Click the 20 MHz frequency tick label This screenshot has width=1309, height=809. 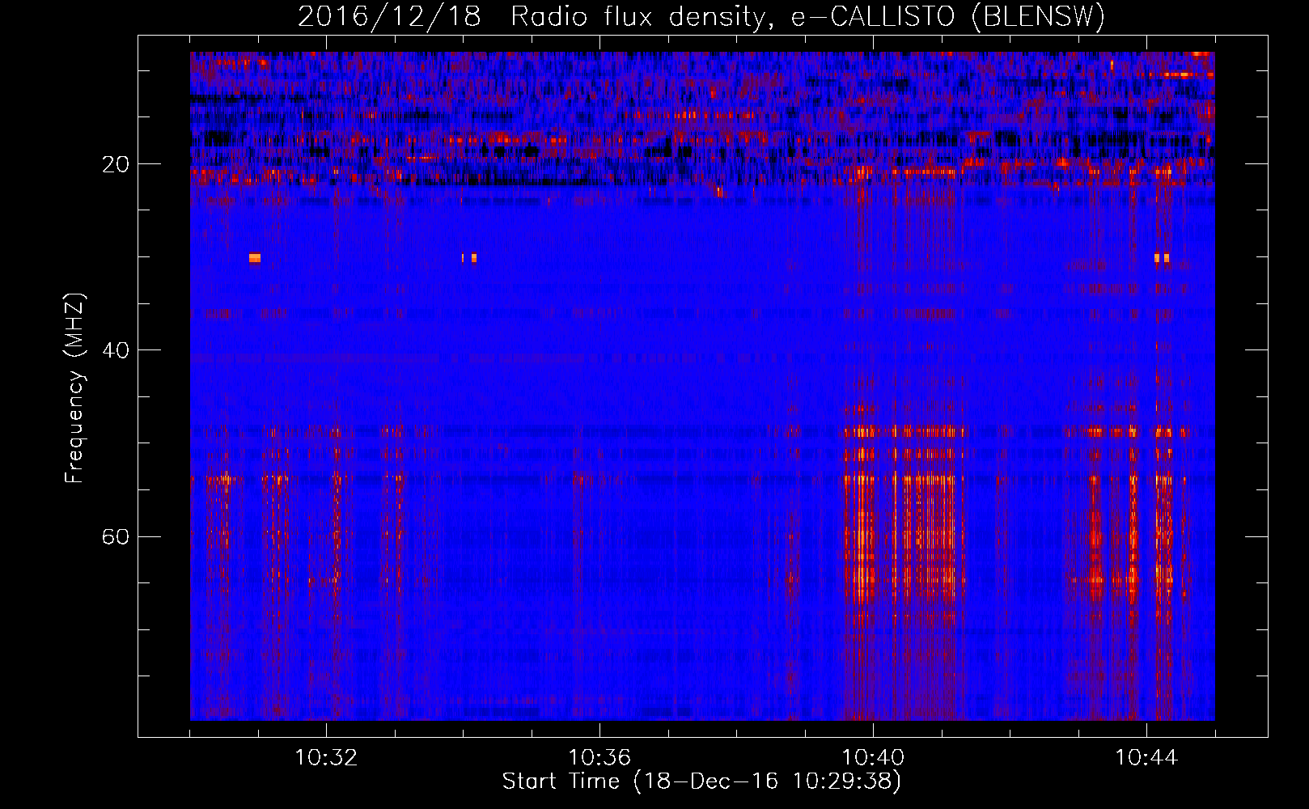(x=116, y=164)
